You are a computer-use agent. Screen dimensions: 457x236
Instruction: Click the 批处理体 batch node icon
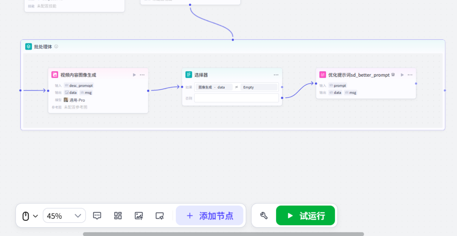click(28, 47)
